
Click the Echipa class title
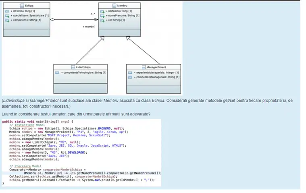click(29, 6)
